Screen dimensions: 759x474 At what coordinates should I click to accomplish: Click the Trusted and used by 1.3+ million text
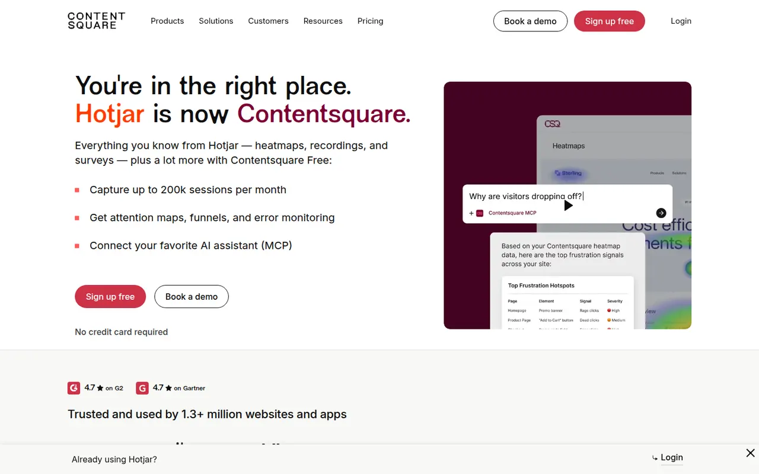(207, 414)
